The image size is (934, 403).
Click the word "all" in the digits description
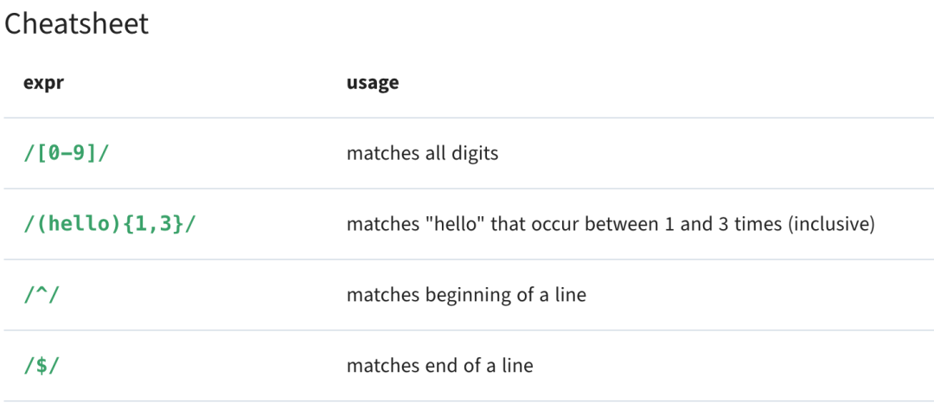(436, 154)
